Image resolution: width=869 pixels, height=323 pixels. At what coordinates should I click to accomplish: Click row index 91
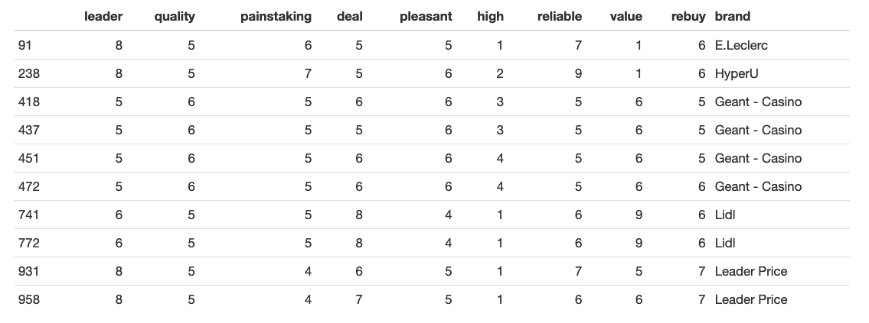coord(25,45)
